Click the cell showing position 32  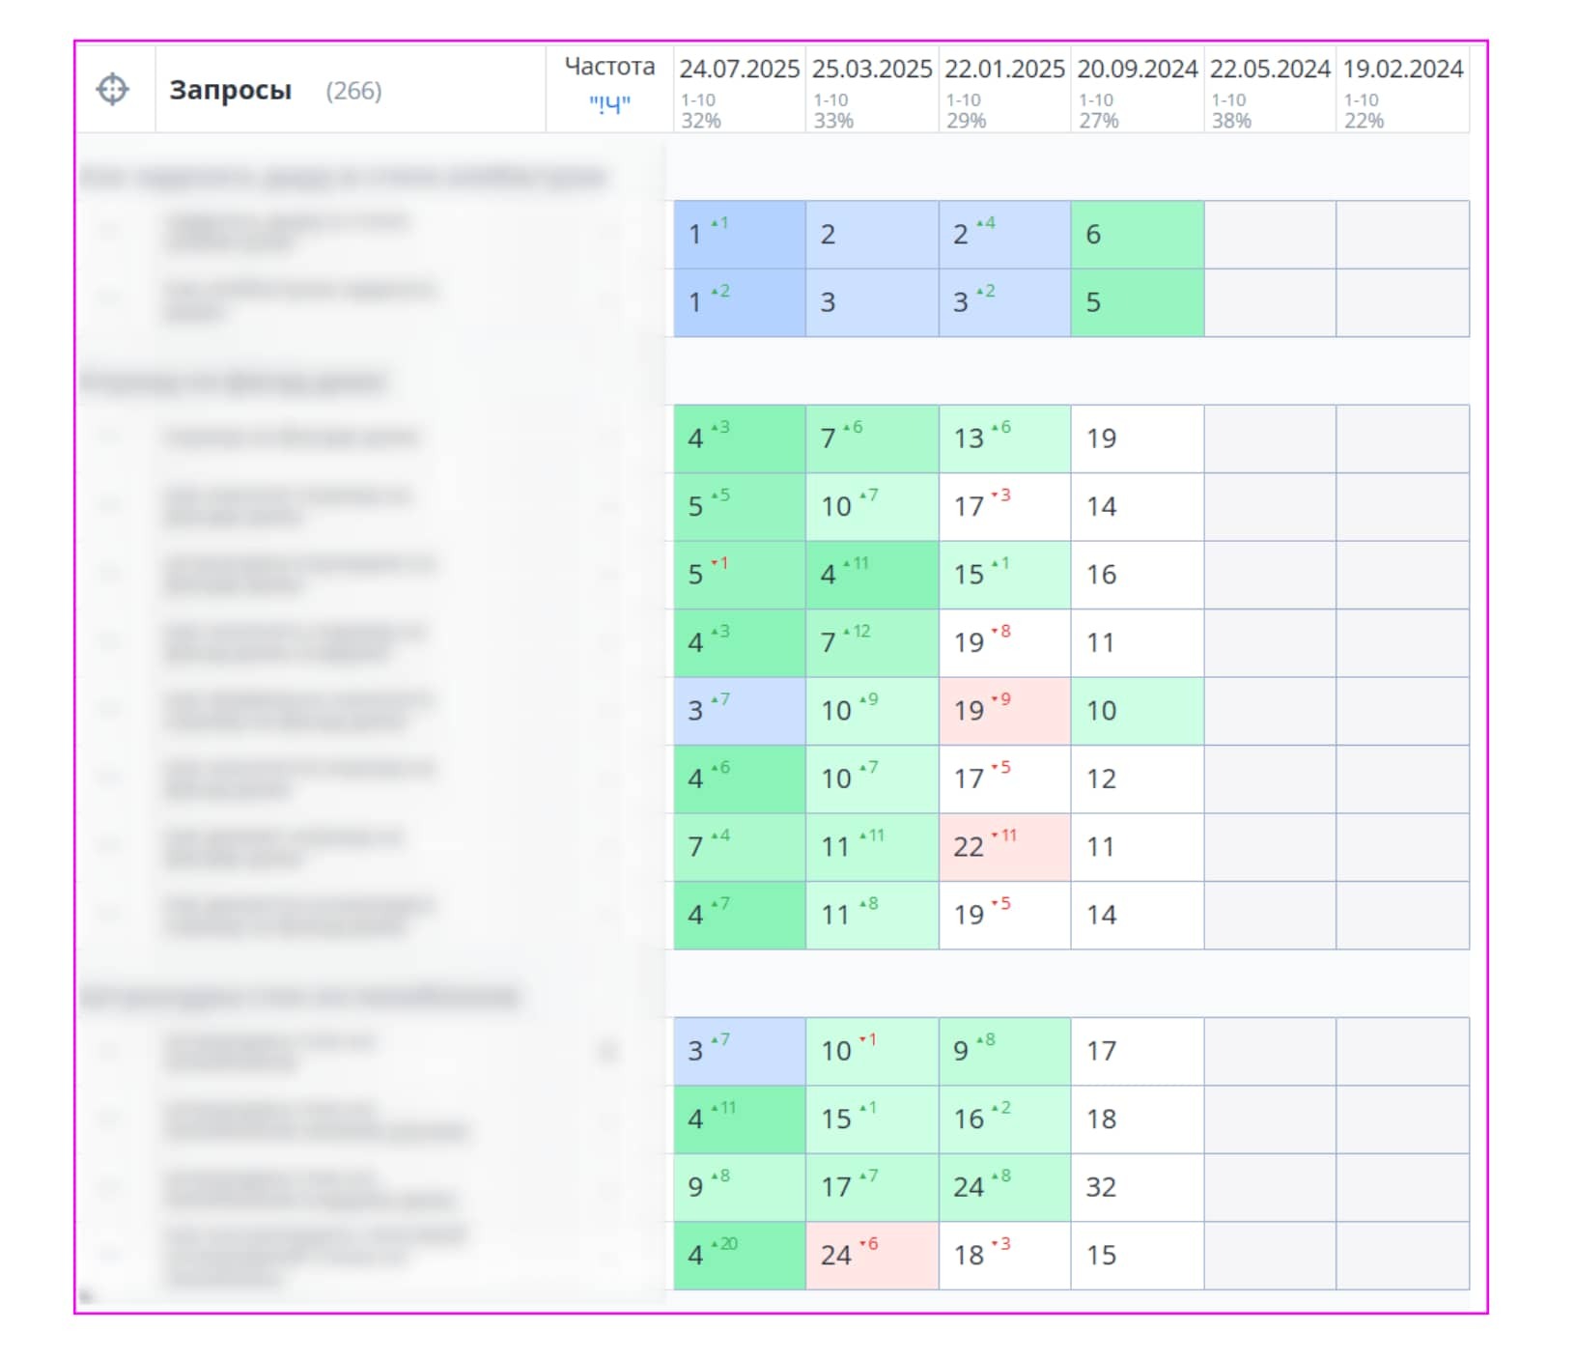coord(1137,1187)
